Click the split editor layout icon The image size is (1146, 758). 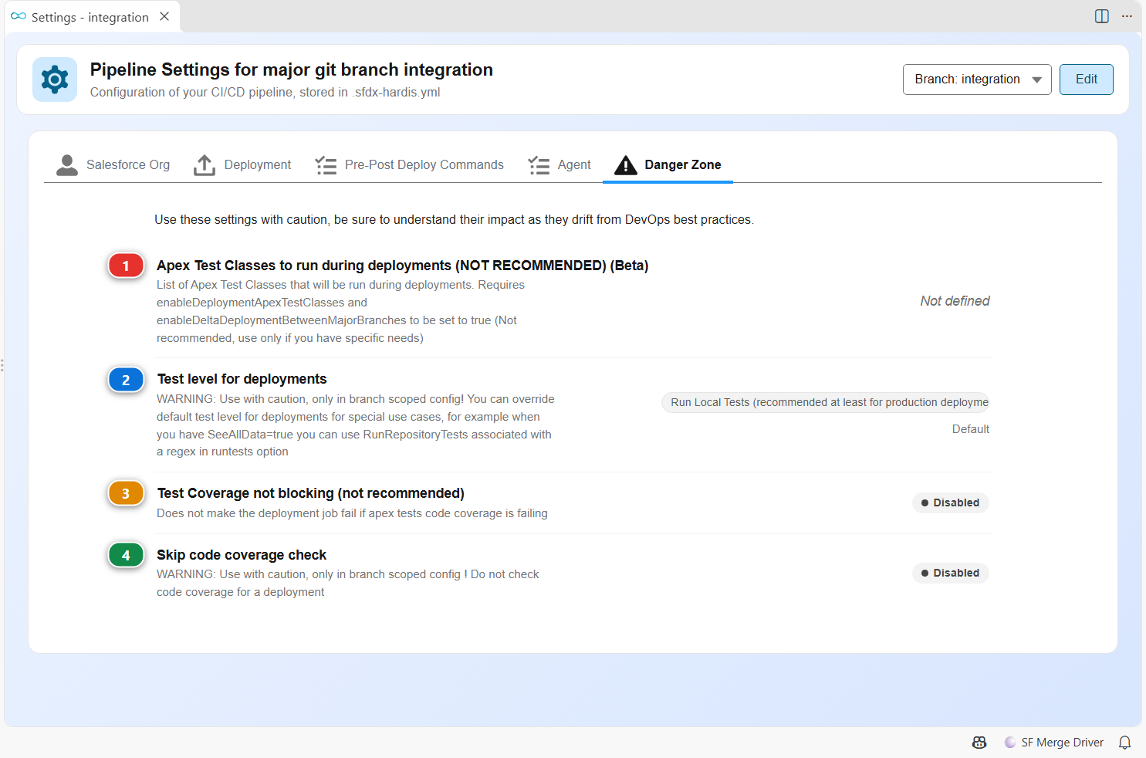[x=1102, y=16]
